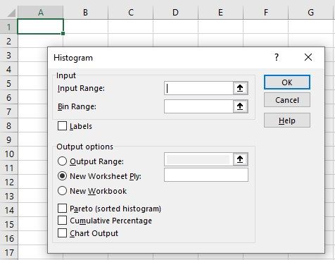Click the Bin Range collapse-dialog arrow icon
Viewport: 335px width, 260px height.
point(240,106)
